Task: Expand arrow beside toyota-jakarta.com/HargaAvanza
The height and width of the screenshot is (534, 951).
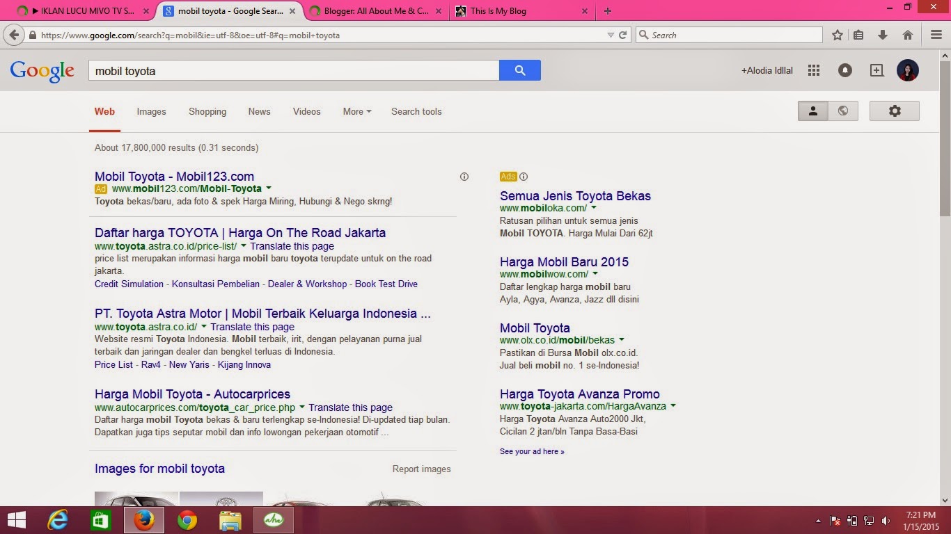Action: click(673, 405)
